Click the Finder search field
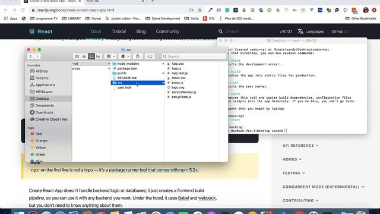This screenshot has height=214, width=380. point(194,56)
